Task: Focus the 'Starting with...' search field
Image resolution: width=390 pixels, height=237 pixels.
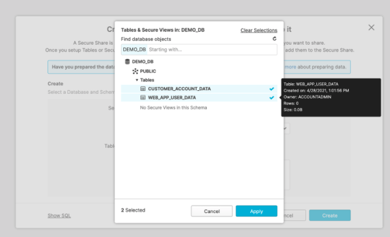Action: (x=212, y=50)
